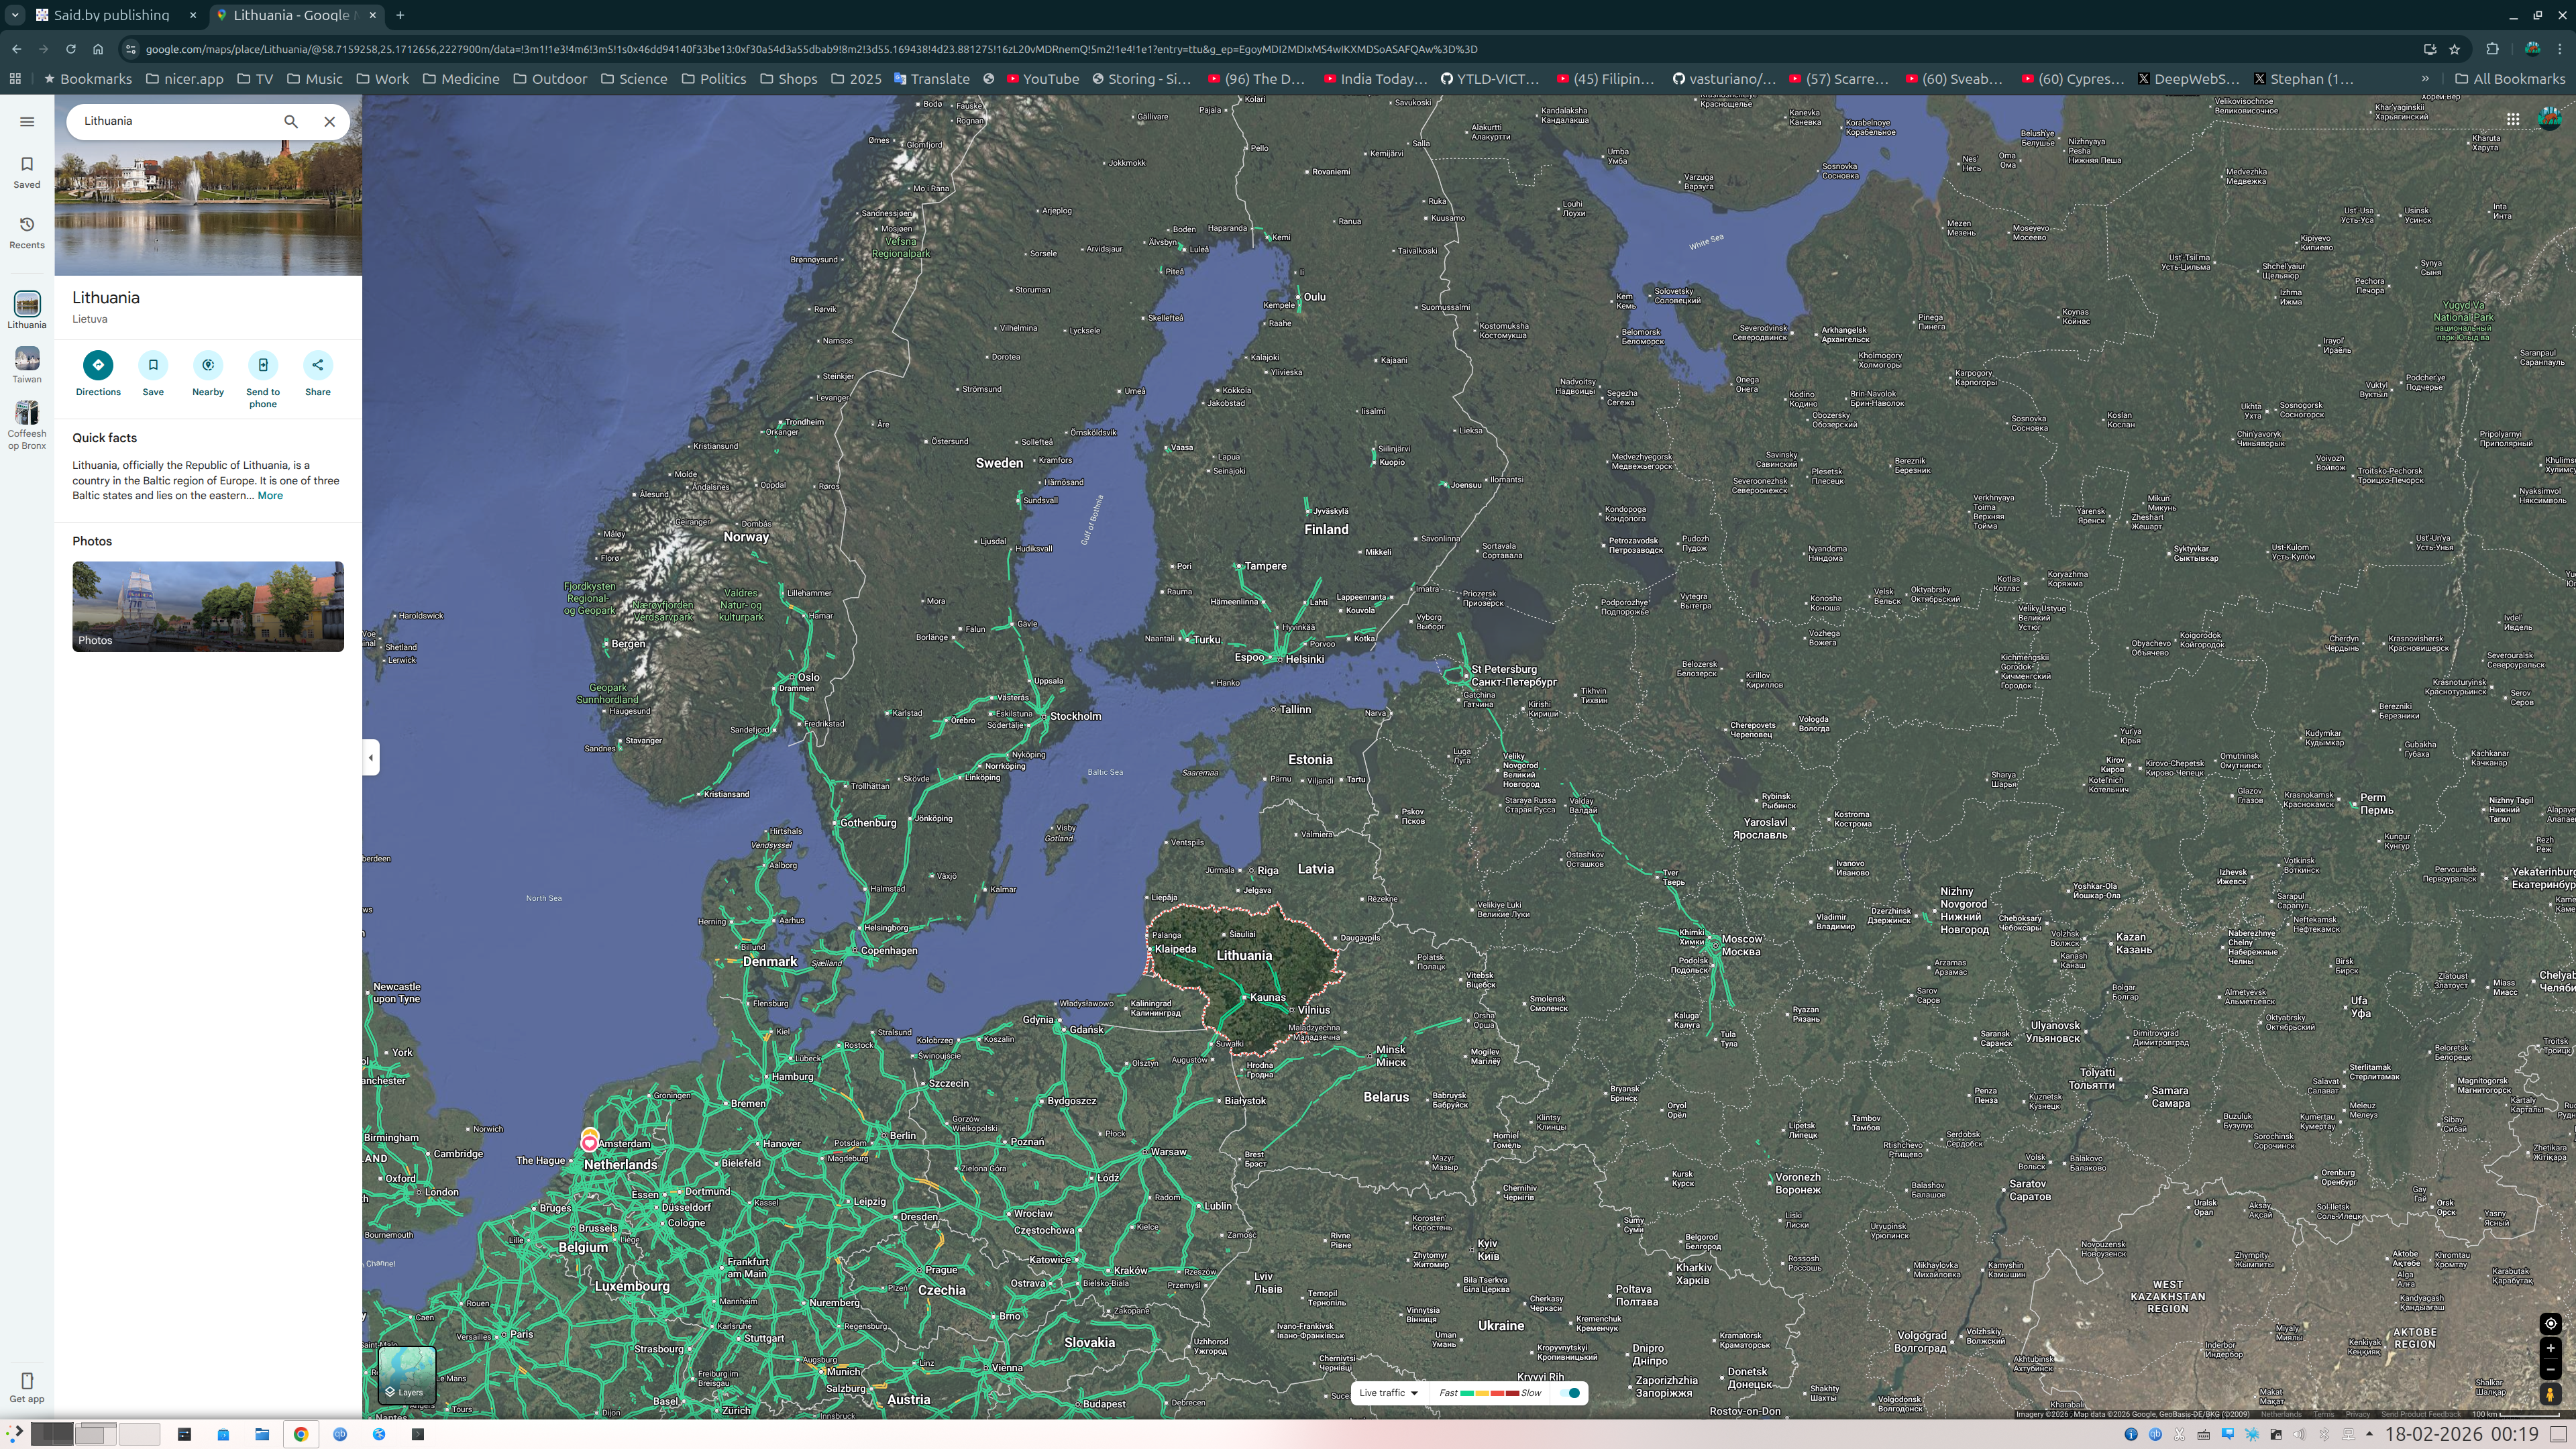Click the show my location icon
The height and width of the screenshot is (1449, 2576).
click(x=2550, y=1324)
